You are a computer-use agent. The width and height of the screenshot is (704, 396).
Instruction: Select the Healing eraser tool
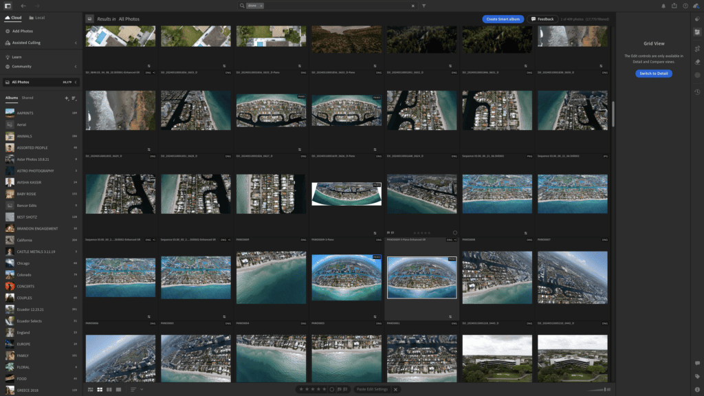click(697, 62)
